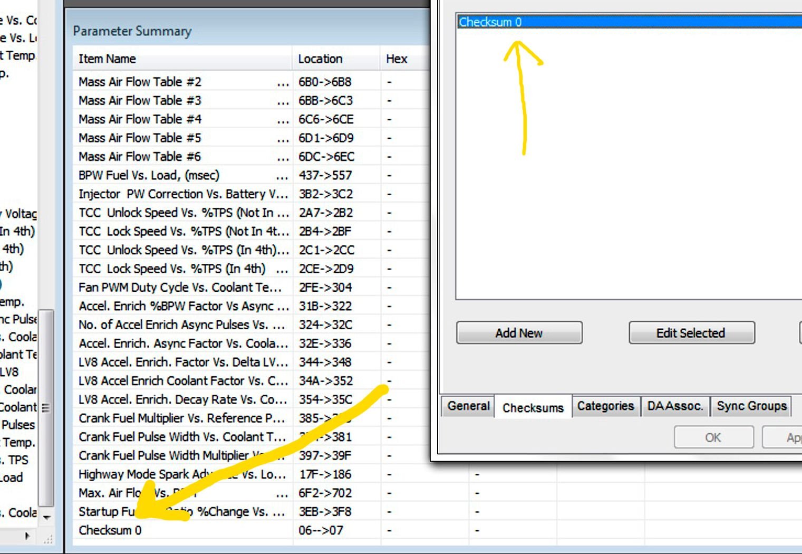Select Checksum 0 in the checksums list

630,22
